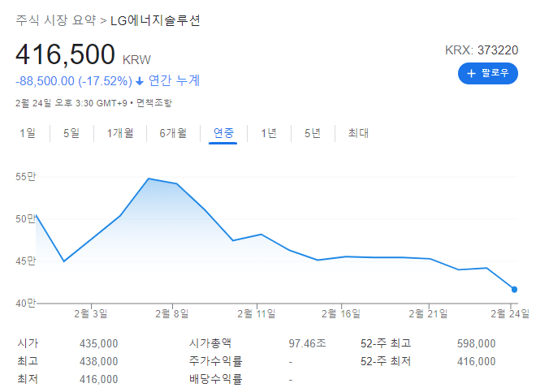The image size is (536, 392).
Task: Show the 최대 maximum range tab
Action: point(358,133)
